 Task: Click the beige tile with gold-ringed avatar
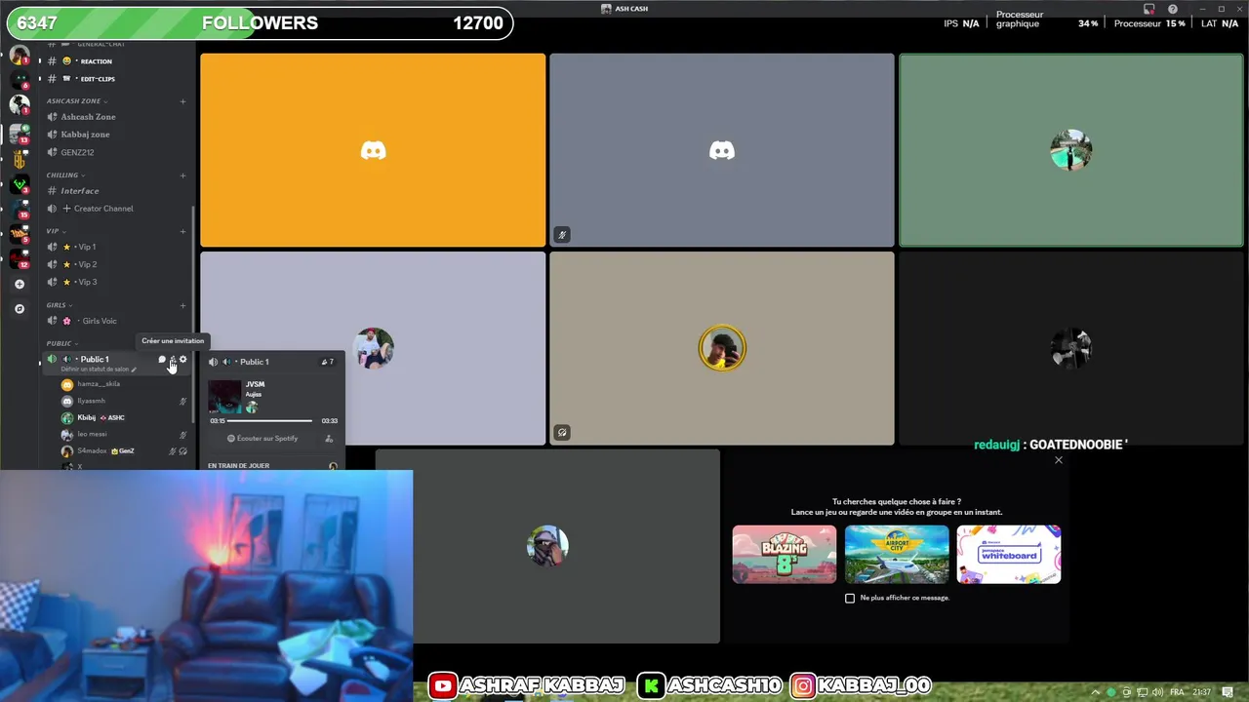pyautogui.click(x=721, y=348)
